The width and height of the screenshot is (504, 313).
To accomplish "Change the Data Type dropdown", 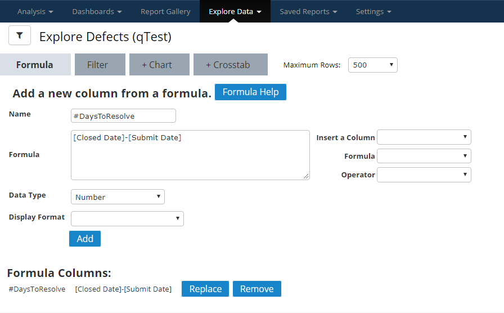I will click(x=118, y=197).
